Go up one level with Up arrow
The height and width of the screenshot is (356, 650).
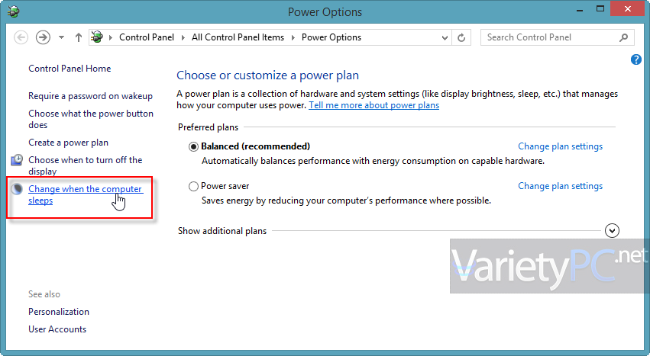pyautogui.click(x=79, y=37)
